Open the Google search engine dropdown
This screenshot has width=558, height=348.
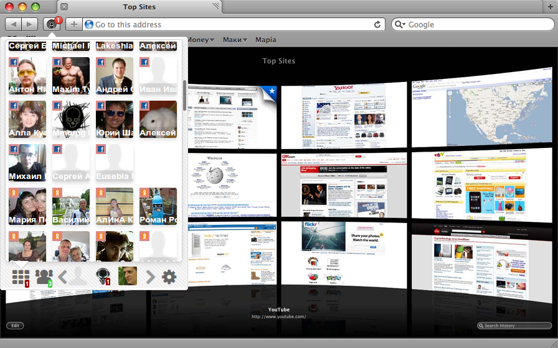pos(400,25)
